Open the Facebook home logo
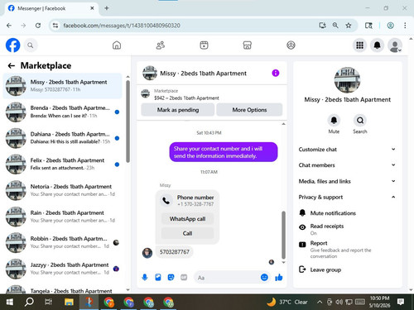 coord(12,45)
